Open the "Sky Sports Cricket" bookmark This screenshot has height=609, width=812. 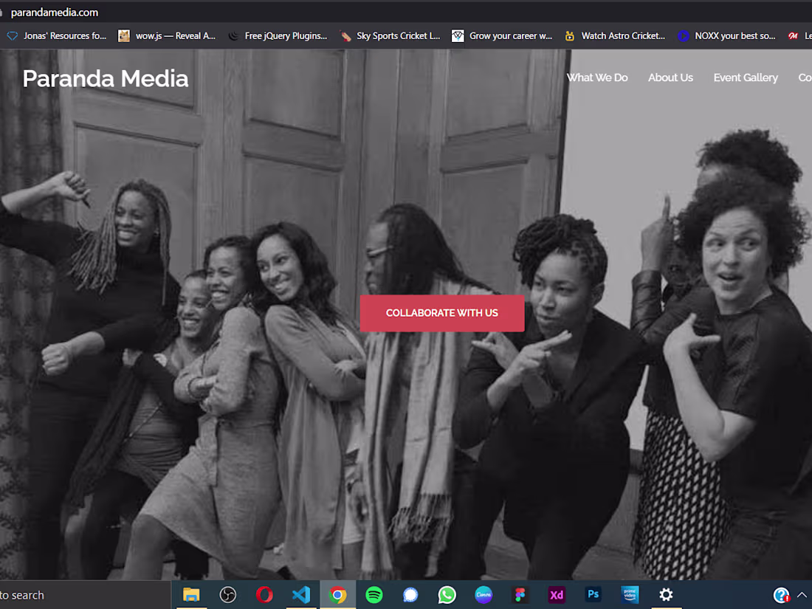tap(390, 35)
